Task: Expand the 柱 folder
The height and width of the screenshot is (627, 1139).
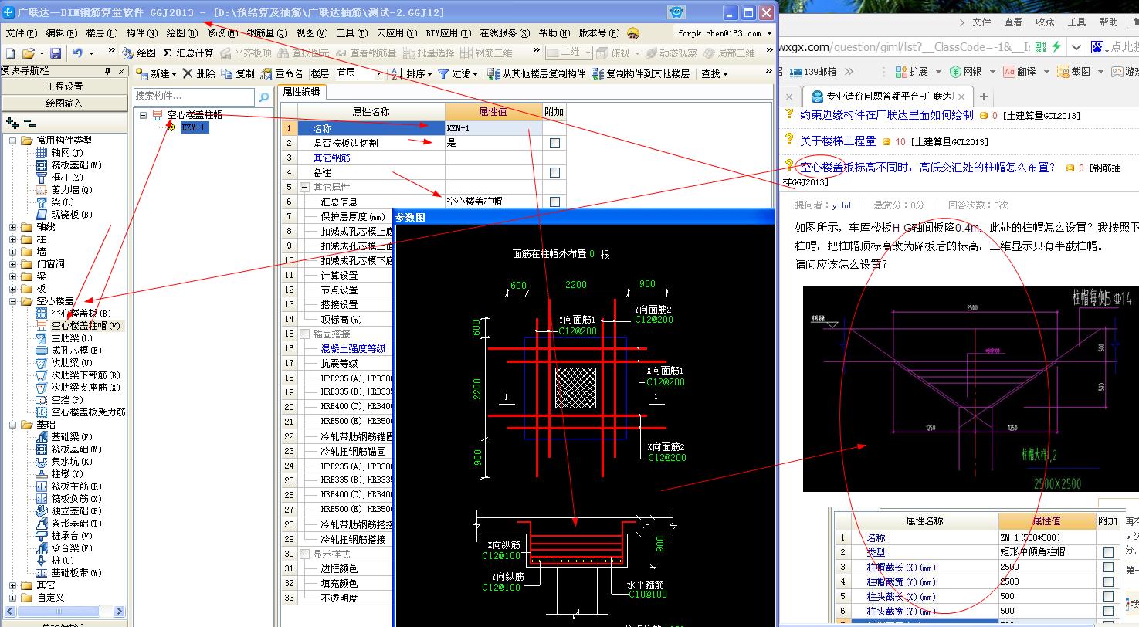Action: coord(13,239)
